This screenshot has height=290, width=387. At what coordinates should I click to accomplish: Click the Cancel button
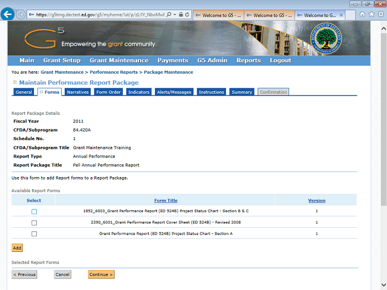62,274
